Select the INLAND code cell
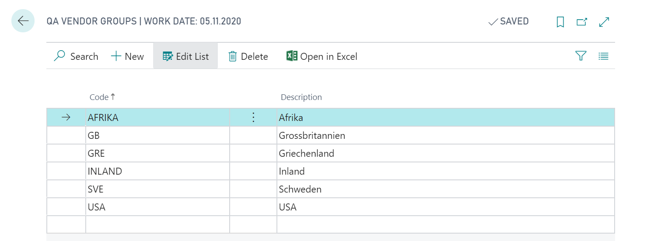 [157, 171]
